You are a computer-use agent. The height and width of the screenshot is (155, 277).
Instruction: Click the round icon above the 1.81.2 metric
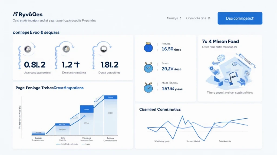(104, 49)
